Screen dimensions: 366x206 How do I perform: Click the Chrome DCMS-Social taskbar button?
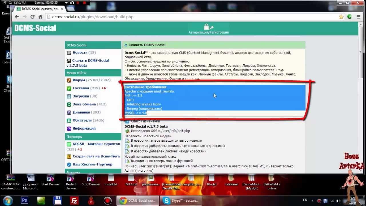(x=138, y=201)
